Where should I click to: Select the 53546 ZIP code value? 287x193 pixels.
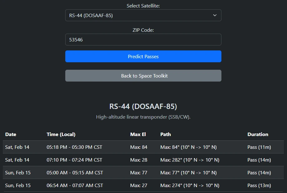pyautogui.click(x=75, y=39)
